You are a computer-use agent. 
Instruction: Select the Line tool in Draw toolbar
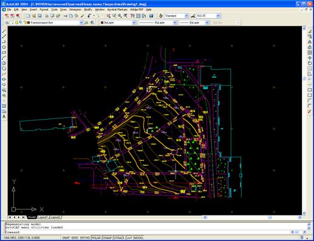coord(4,31)
